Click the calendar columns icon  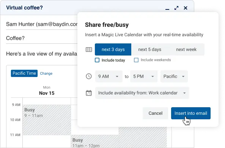tap(89, 49)
